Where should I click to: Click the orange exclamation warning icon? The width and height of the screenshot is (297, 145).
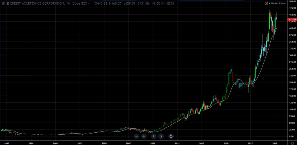coord(266,3)
